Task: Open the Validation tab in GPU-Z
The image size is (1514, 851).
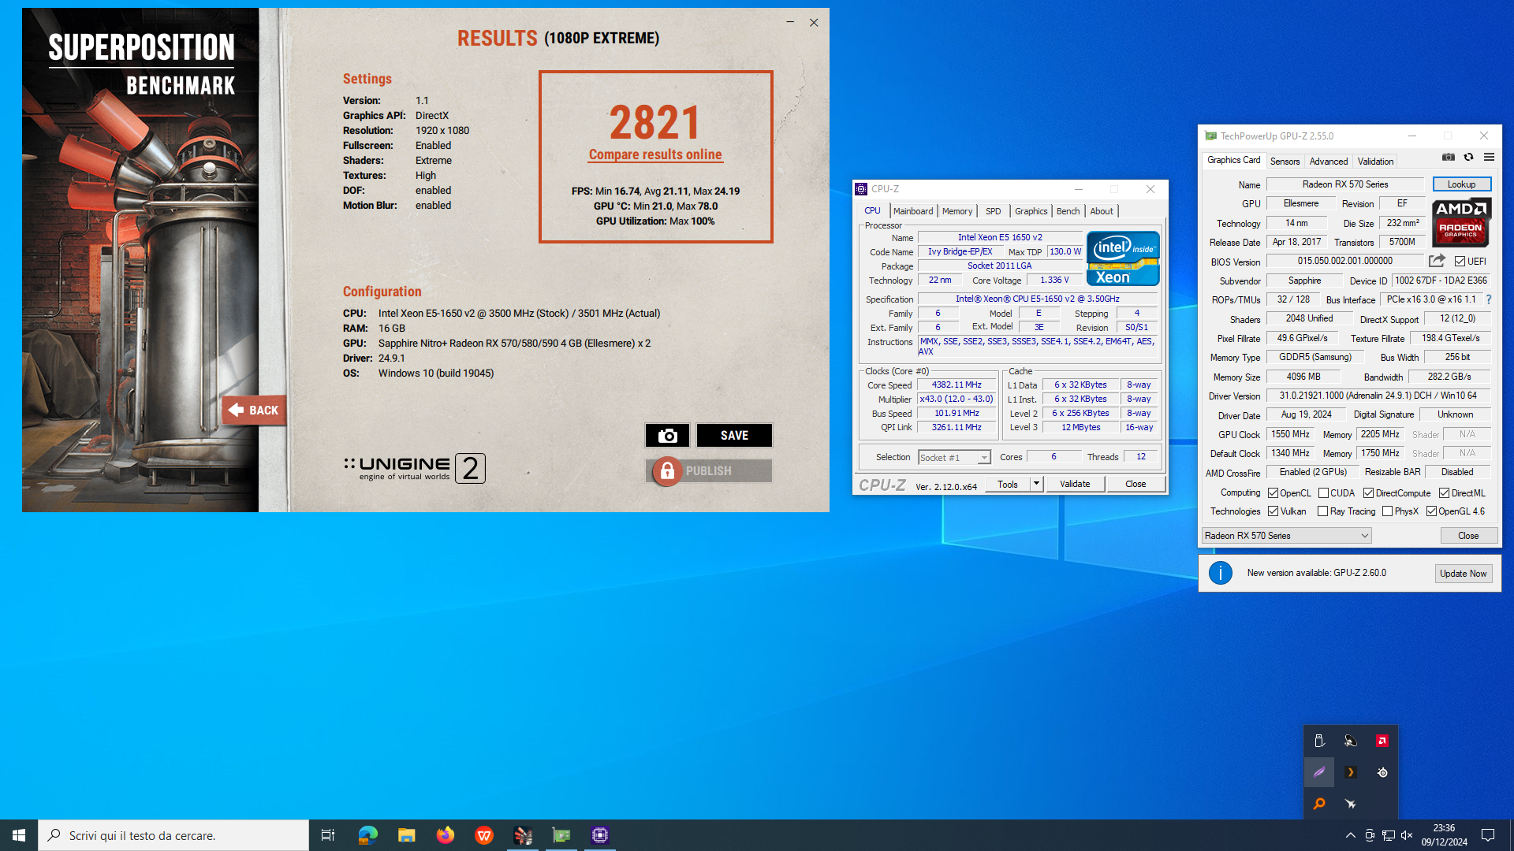Action: (x=1375, y=162)
